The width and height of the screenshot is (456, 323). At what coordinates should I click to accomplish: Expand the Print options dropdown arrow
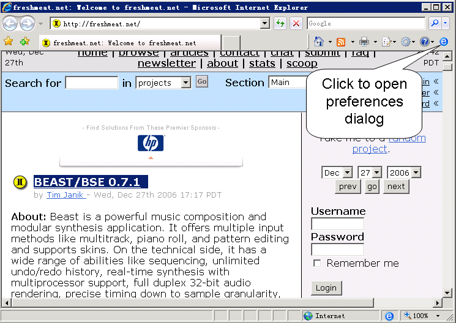point(375,42)
